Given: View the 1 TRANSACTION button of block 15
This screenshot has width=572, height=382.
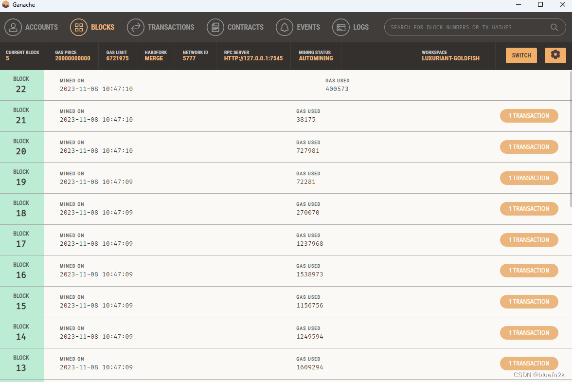Looking at the screenshot, I should point(529,302).
